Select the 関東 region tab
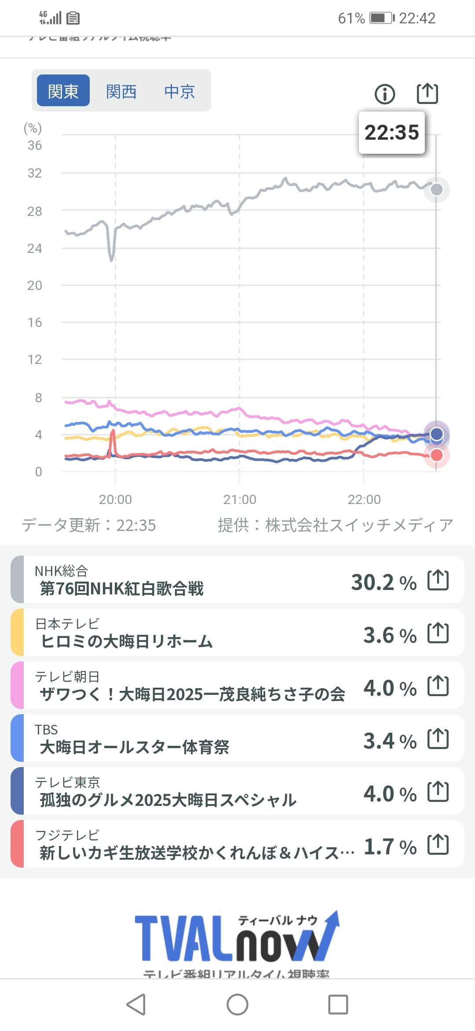The height and width of the screenshot is (1031, 475). pos(63,91)
